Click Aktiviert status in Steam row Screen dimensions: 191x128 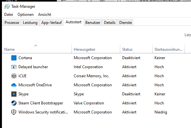tap(129, 103)
